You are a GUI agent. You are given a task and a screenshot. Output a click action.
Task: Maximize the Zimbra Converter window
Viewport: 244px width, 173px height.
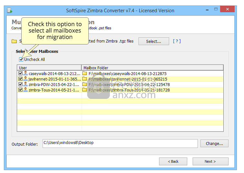[x=216, y=9]
